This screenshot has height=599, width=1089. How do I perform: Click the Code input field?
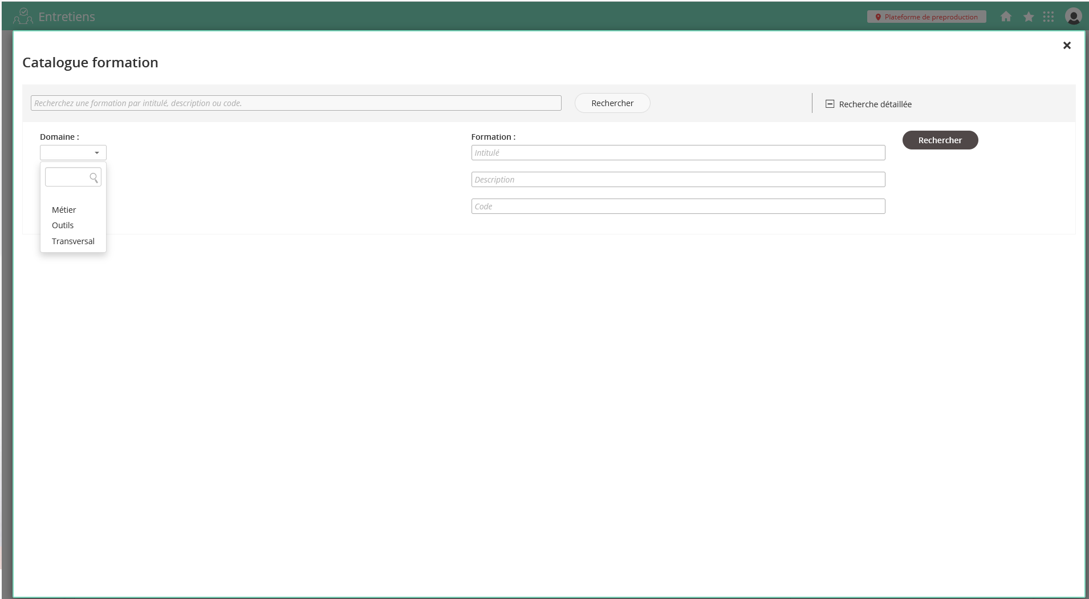(677, 207)
